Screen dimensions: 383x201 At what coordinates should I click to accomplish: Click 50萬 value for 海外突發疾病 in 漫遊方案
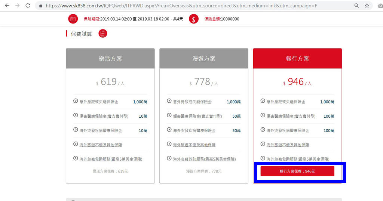[236, 130]
